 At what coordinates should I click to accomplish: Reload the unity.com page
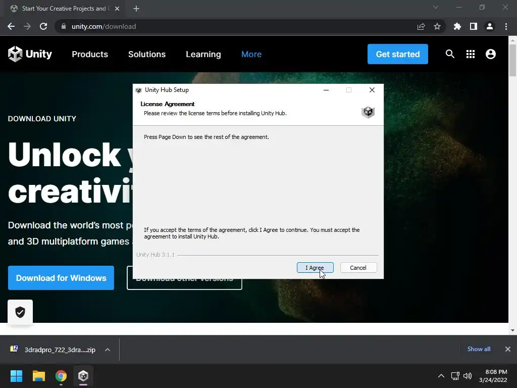coord(43,26)
